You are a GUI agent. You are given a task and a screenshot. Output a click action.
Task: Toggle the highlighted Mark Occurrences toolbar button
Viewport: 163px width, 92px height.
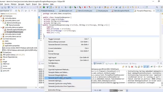(51, 7)
